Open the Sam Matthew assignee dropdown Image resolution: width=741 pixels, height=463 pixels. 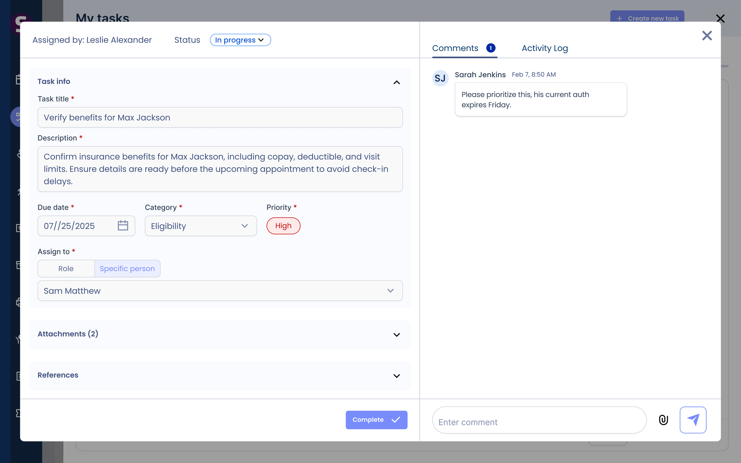[220, 291]
